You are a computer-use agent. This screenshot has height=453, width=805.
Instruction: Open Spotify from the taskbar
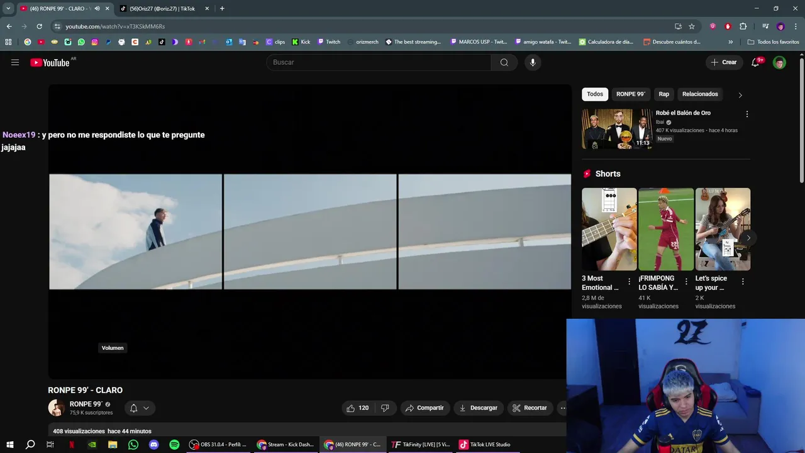coord(174,445)
